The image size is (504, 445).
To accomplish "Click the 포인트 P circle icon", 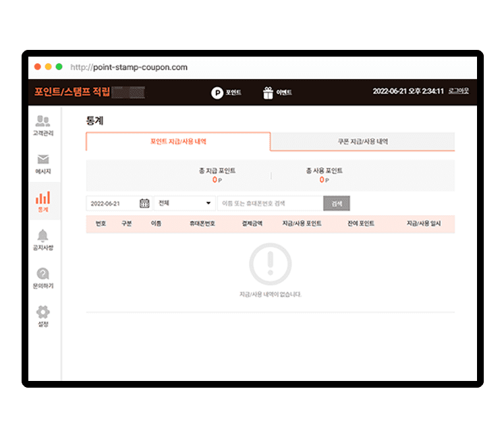I will click(217, 93).
